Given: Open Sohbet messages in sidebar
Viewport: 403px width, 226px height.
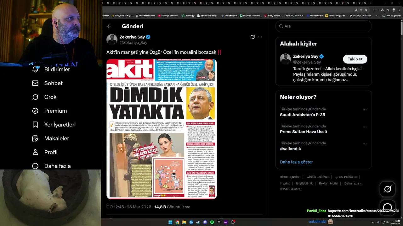Looking at the screenshot, I should pyautogui.click(x=47, y=83).
